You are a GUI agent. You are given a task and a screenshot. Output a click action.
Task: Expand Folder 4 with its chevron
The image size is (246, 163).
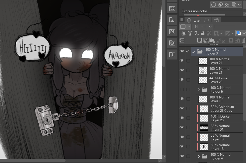click(x=199, y=156)
